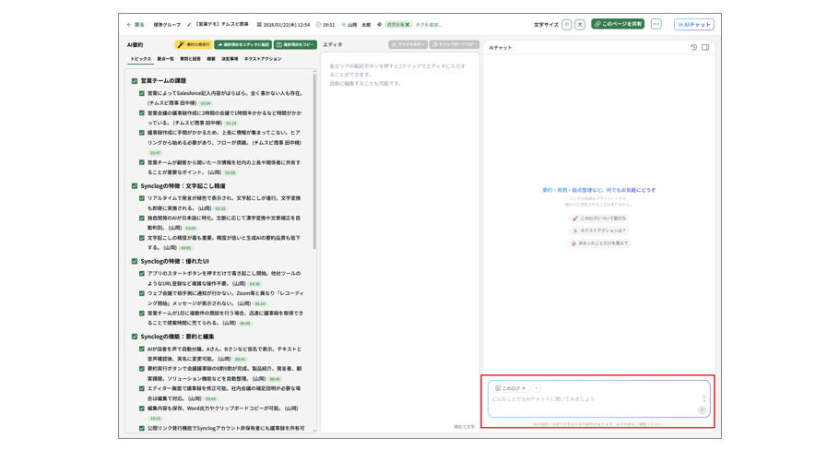Switch to the 質問と回答 tab
The height and width of the screenshot is (450, 839).
(190, 59)
